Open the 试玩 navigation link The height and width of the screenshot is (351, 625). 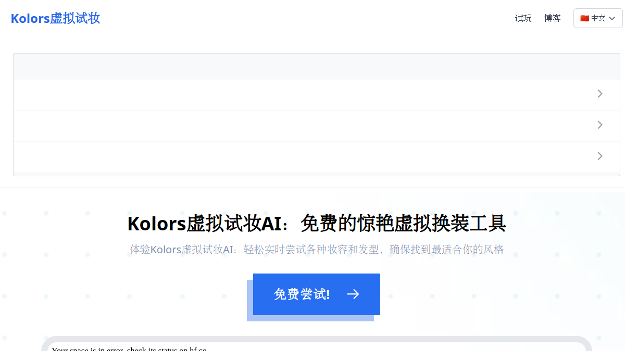pyautogui.click(x=523, y=18)
